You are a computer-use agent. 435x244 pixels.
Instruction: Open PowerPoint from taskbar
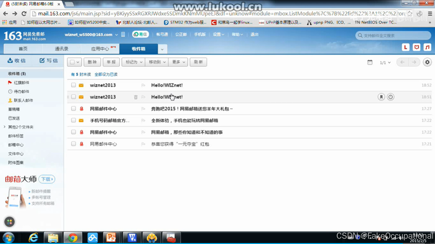coord(111,238)
